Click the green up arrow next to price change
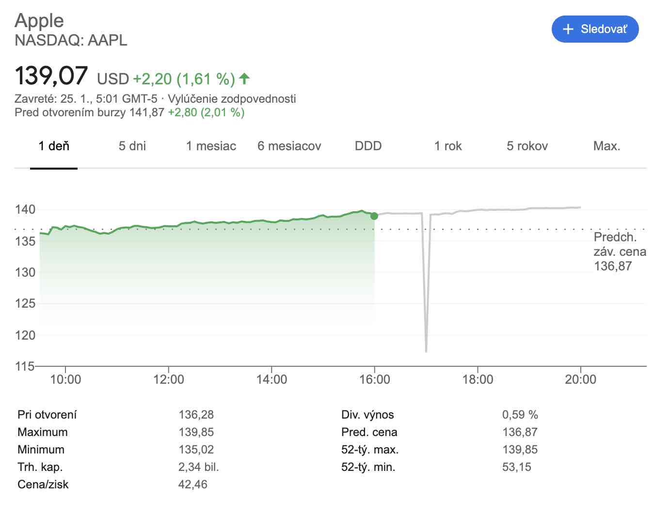The width and height of the screenshot is (670, 531). click(244, 78)
